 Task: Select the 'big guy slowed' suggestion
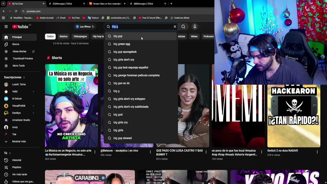(141, 138)
